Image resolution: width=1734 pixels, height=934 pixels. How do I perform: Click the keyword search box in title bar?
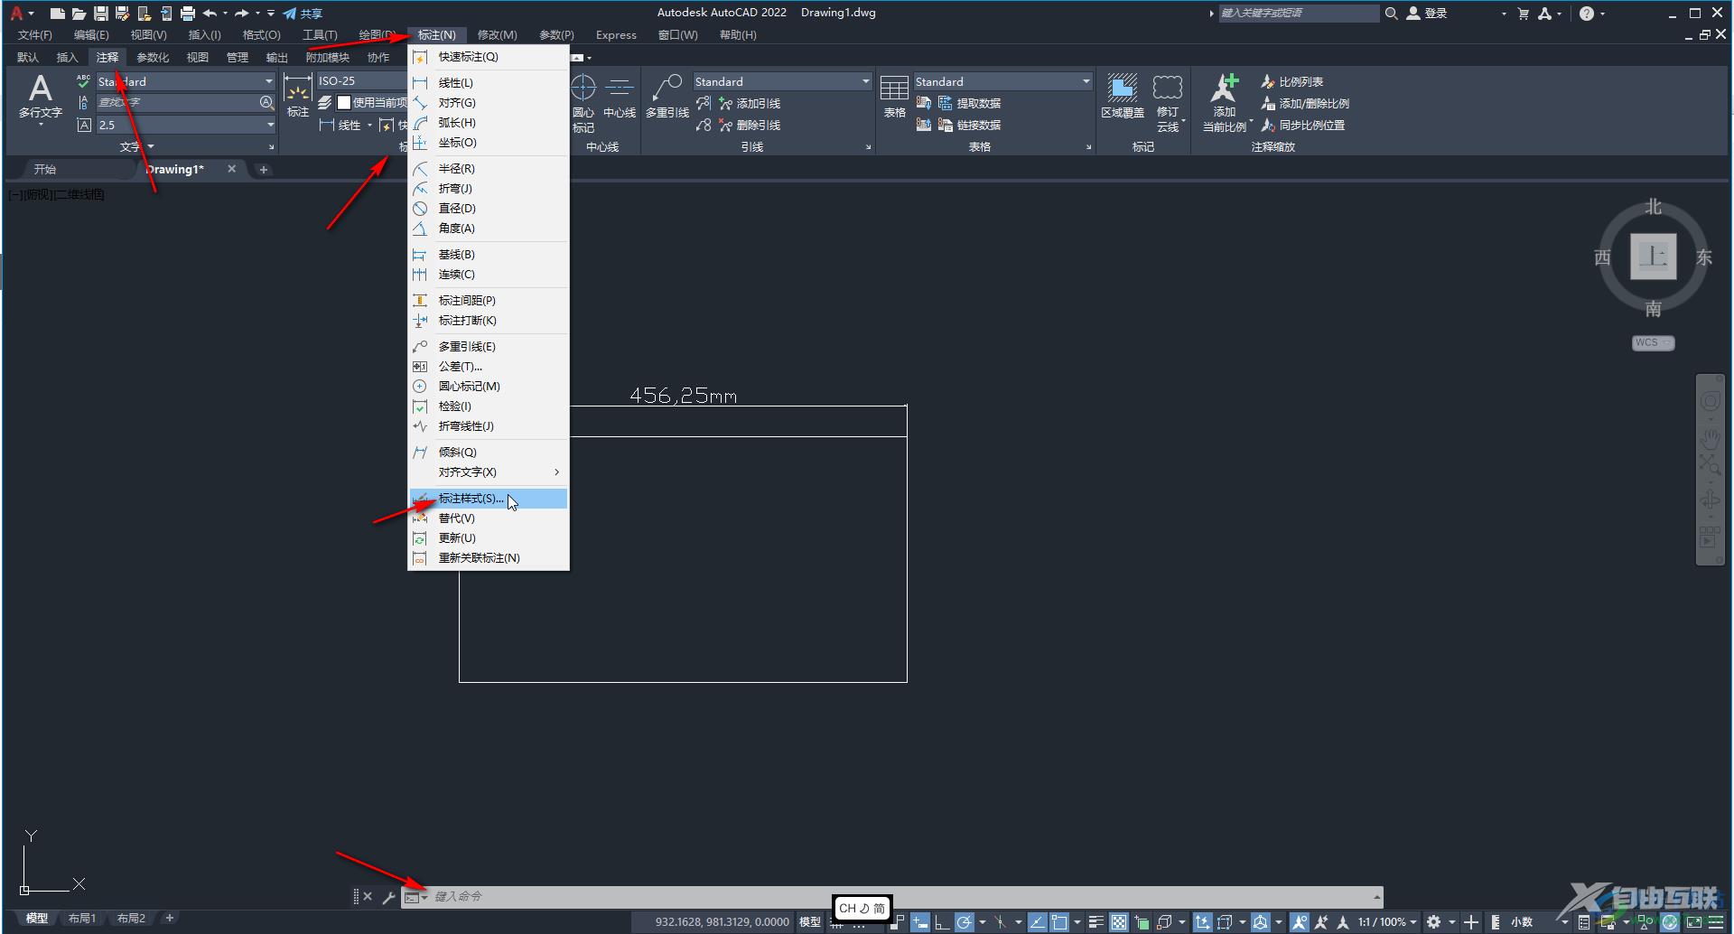pos(1299,14)
